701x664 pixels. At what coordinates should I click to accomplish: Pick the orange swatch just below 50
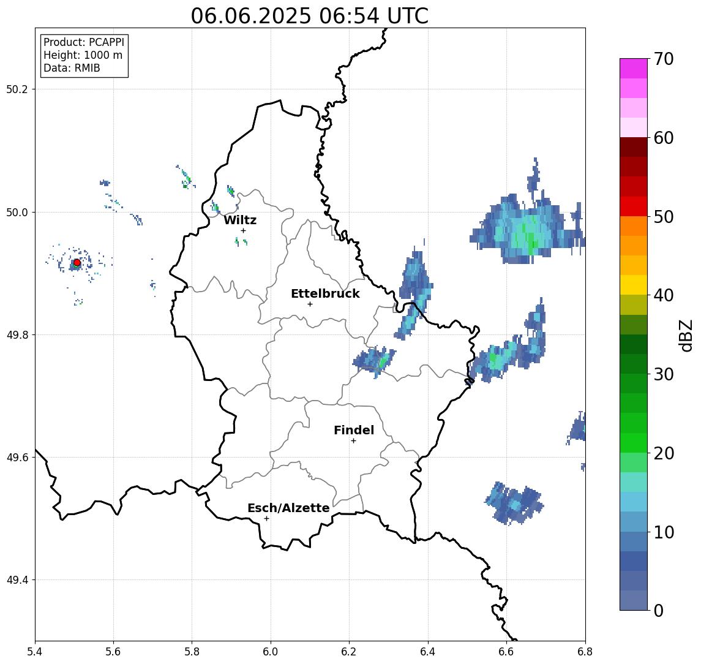point(634,226)
